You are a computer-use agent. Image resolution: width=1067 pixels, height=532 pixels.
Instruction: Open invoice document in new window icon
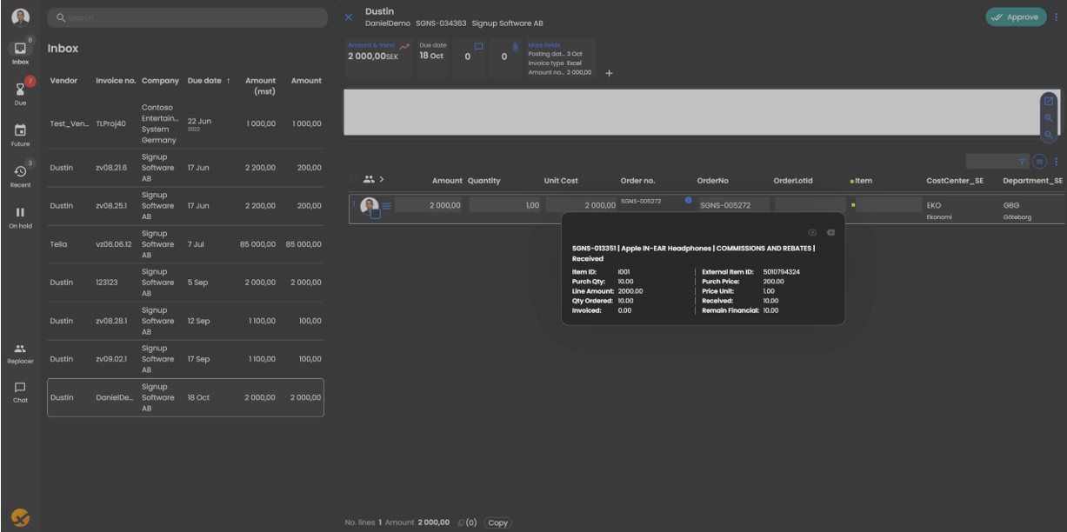1048,101
